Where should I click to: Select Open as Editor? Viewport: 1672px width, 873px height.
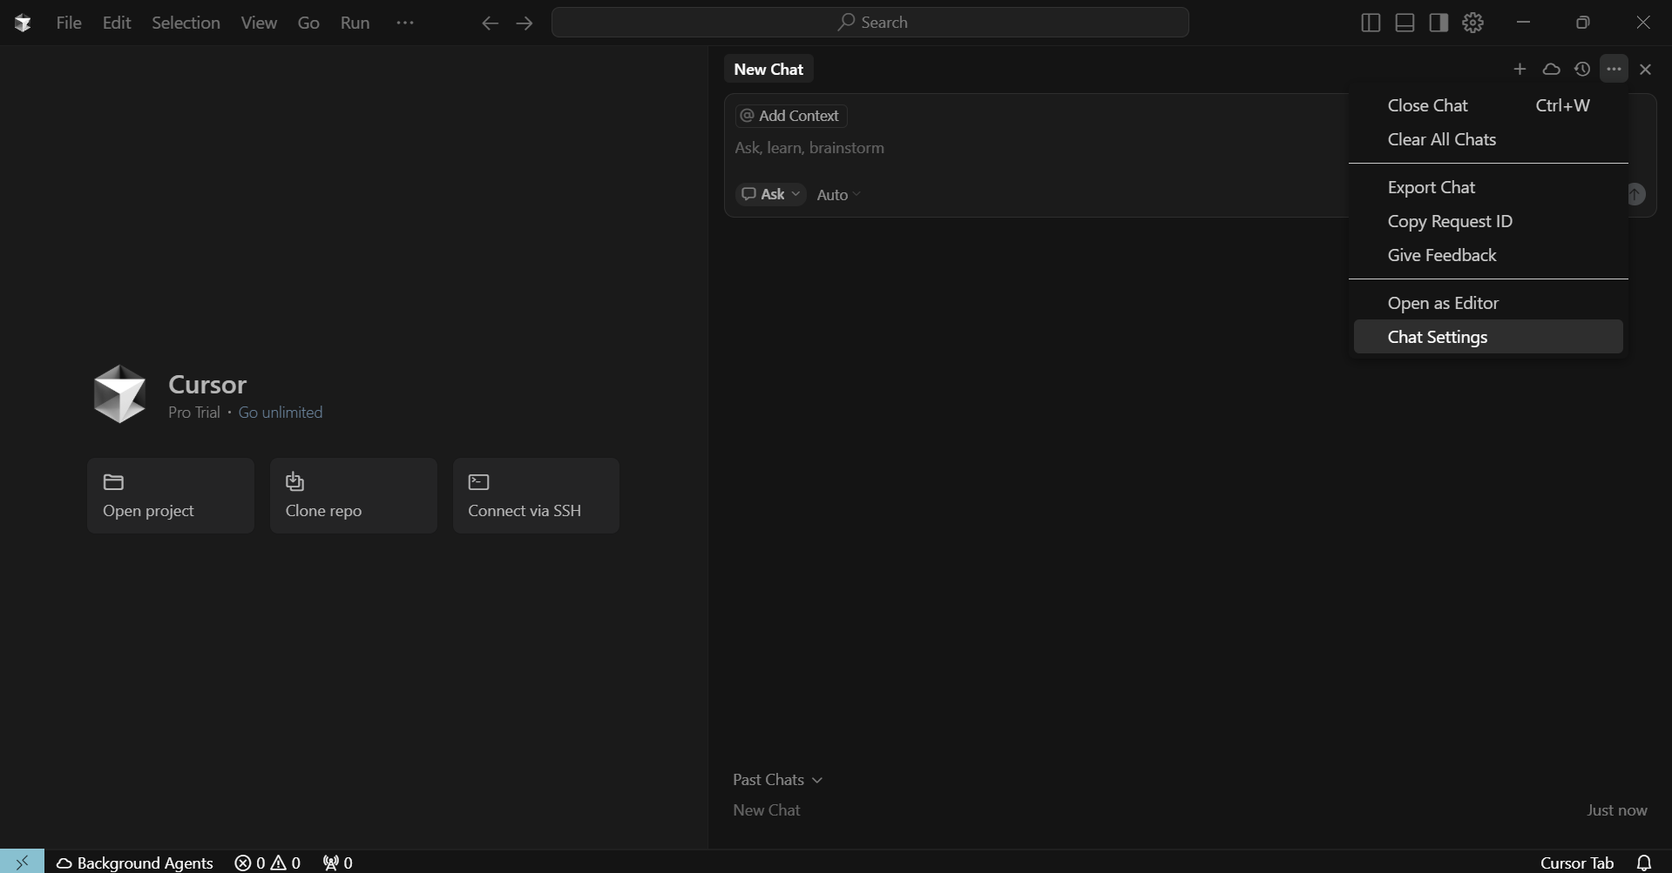coord(1488,303)
